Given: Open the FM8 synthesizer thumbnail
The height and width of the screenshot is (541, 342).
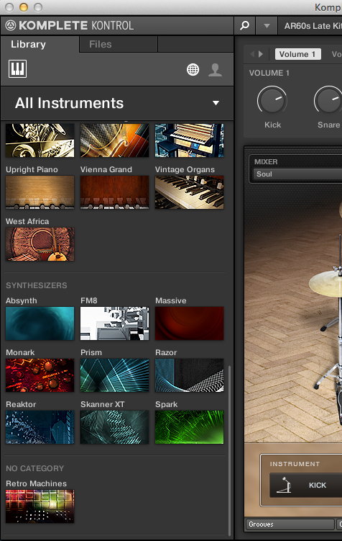Looking at the screenshot, I should click(x=114, y=323).
